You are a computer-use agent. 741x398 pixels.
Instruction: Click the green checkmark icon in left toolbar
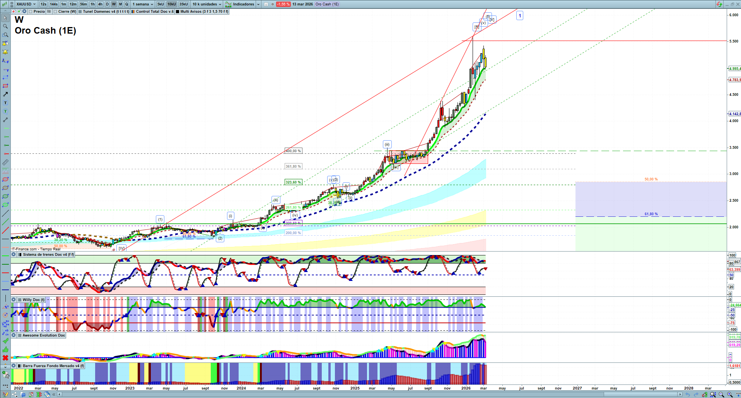(x=5, y=341)
